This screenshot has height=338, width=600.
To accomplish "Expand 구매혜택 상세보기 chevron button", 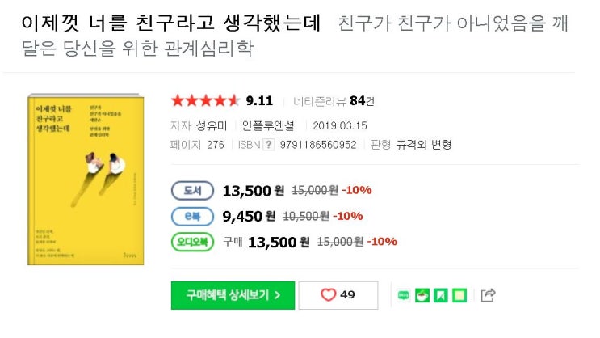I will tap(233, 295).
